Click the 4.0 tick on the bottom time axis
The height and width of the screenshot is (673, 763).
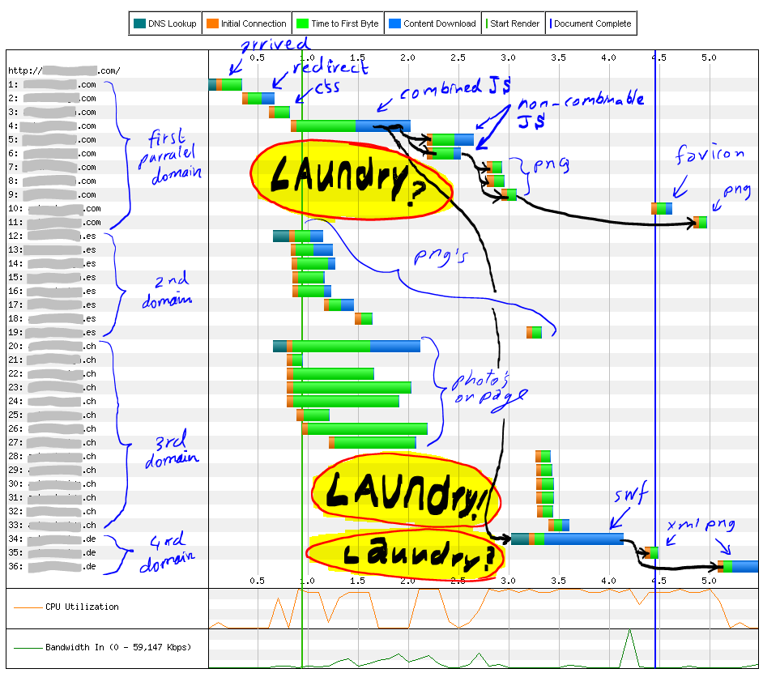[x=609, y=581]
